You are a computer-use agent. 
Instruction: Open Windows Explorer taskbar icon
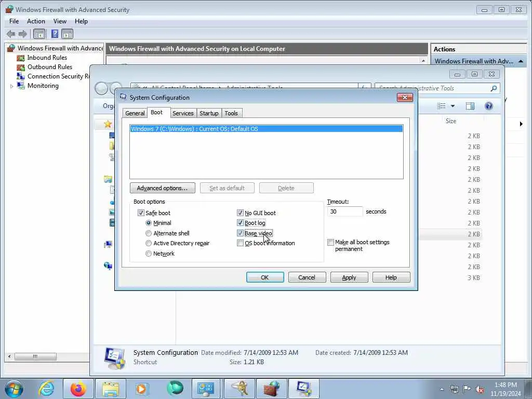point(110,389)
